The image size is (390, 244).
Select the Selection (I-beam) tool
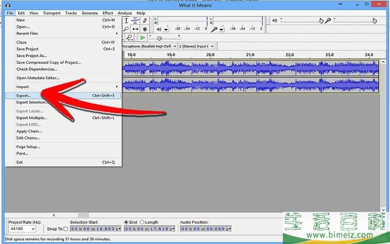pyautogui.click(x=126, y=21)
